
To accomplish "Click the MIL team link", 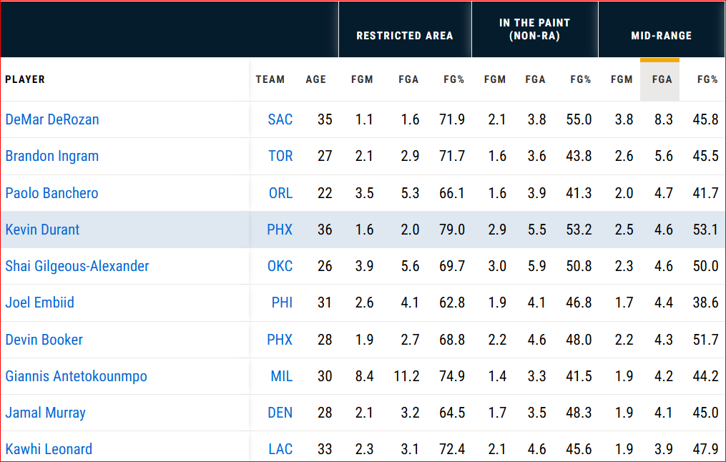I will [x=282, y=376].
